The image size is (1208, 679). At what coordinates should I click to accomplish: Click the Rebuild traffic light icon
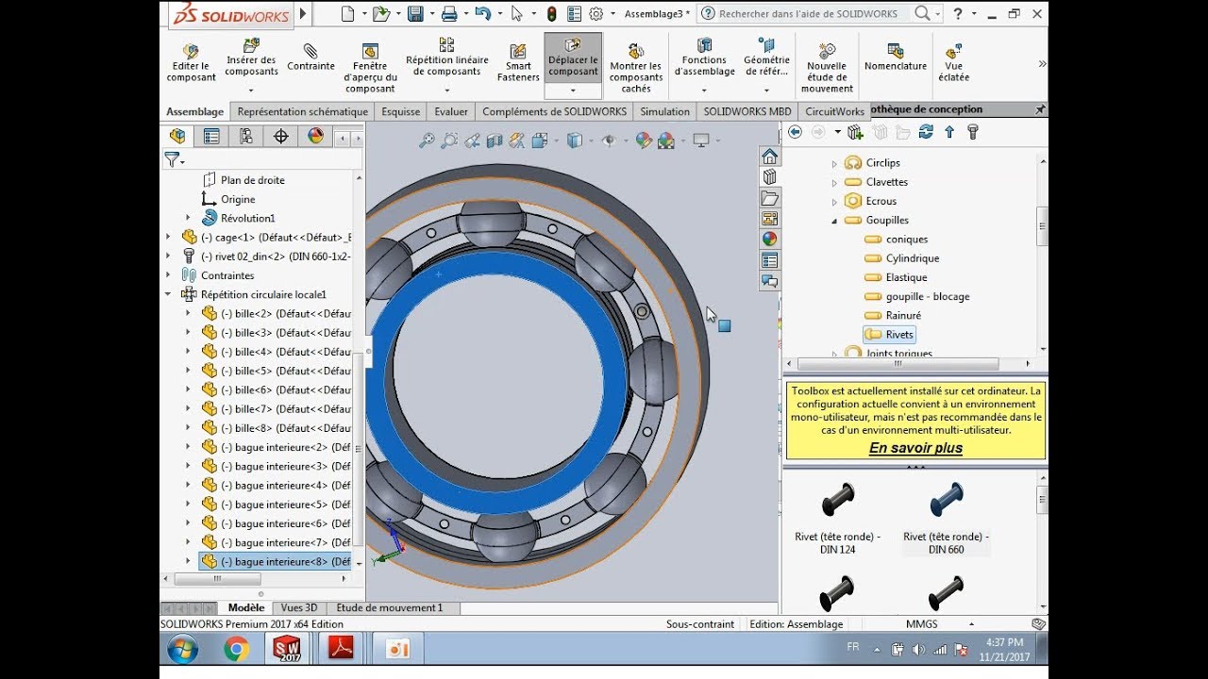click(x=551, y=14)
